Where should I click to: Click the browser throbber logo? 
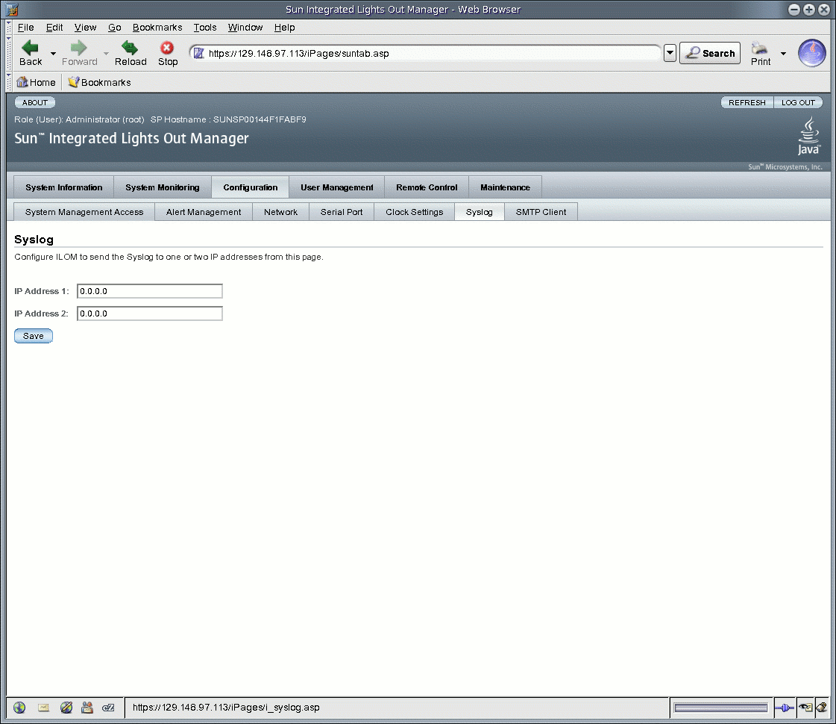point(811,53)
